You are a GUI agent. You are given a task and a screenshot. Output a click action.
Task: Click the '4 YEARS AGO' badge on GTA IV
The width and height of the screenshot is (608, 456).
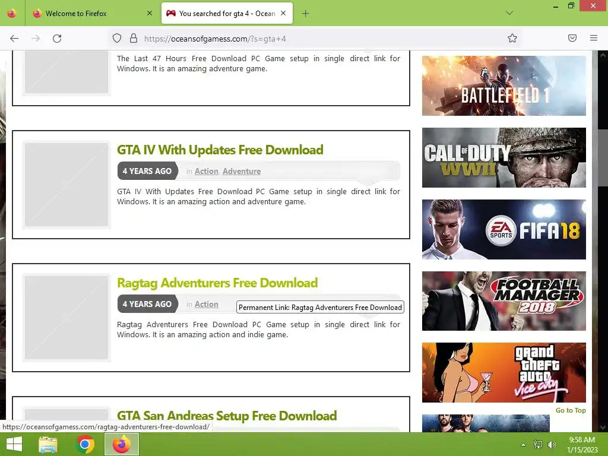click(x=147, y=171)
